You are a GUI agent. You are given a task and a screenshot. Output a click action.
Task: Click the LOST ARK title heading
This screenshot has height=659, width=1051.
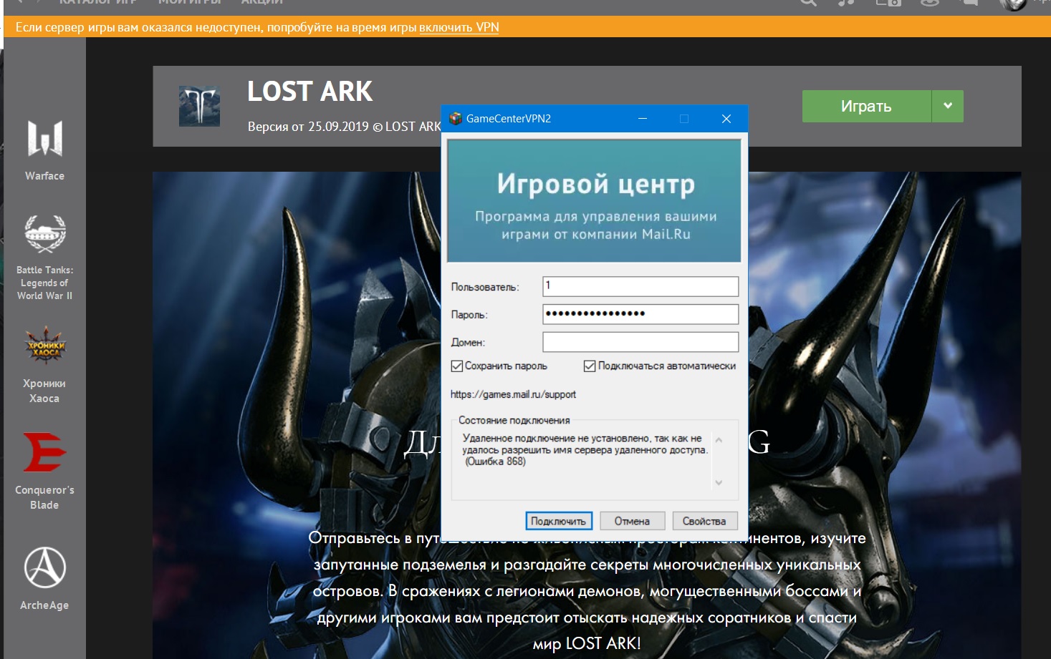click(x=309, y=92)
